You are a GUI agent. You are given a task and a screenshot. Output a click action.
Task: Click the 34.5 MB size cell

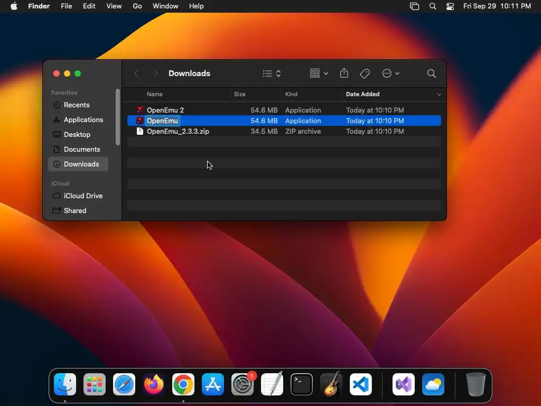[x=264, y=131]
